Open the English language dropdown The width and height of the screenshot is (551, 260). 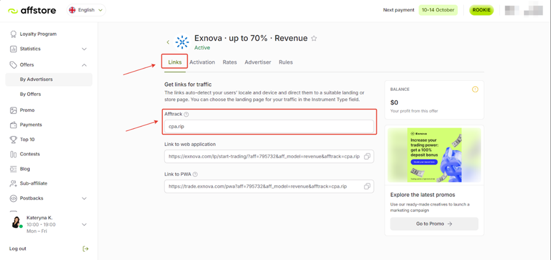86,10
